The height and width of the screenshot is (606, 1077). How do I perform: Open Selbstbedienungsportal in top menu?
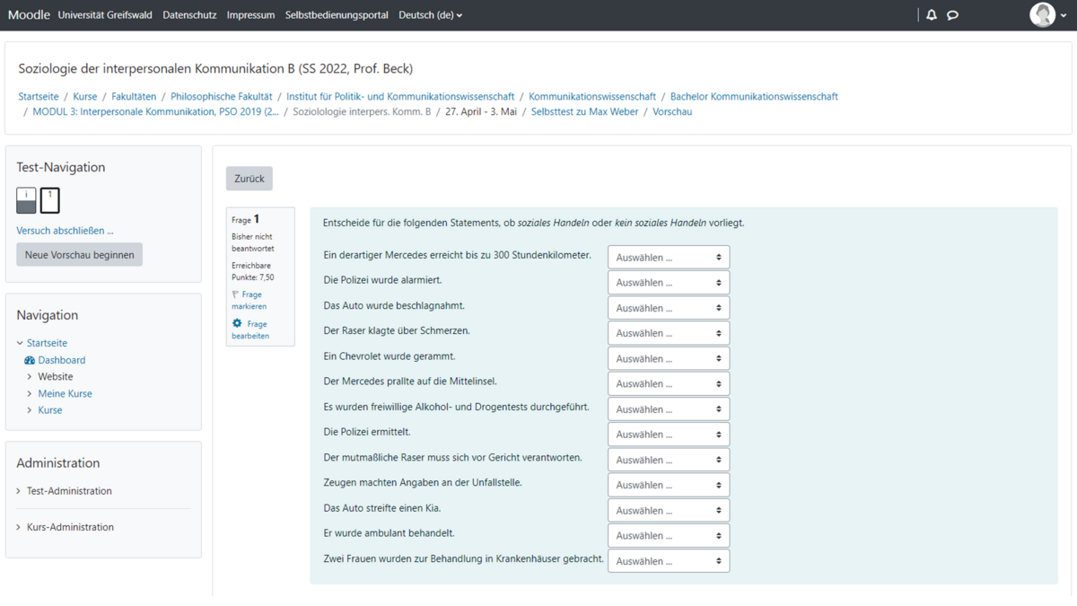pyautogui.click(x=337, y=15)
